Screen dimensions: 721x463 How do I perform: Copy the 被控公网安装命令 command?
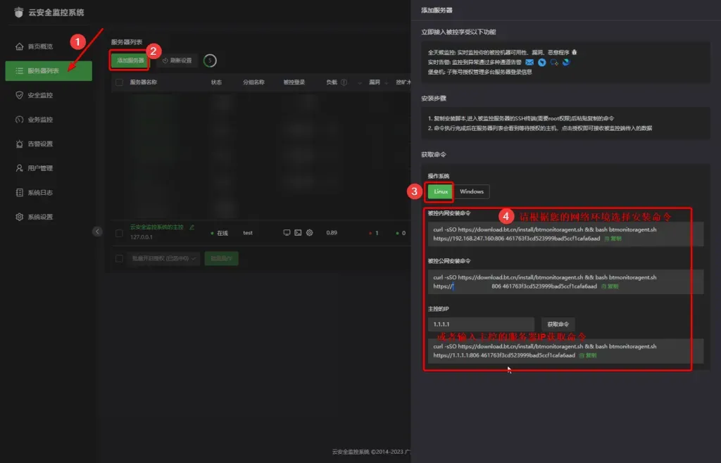(x=609, y=286)
